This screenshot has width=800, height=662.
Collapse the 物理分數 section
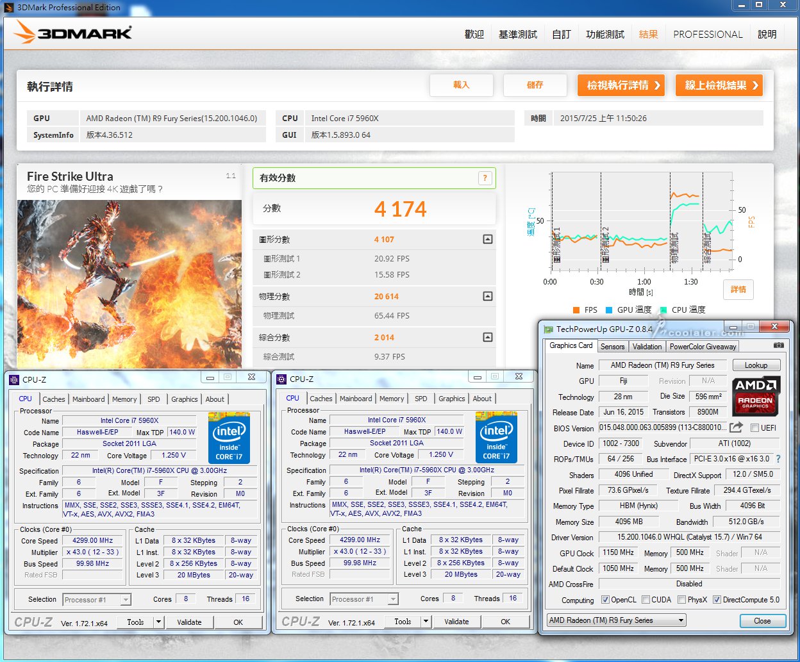click(488, 296)
